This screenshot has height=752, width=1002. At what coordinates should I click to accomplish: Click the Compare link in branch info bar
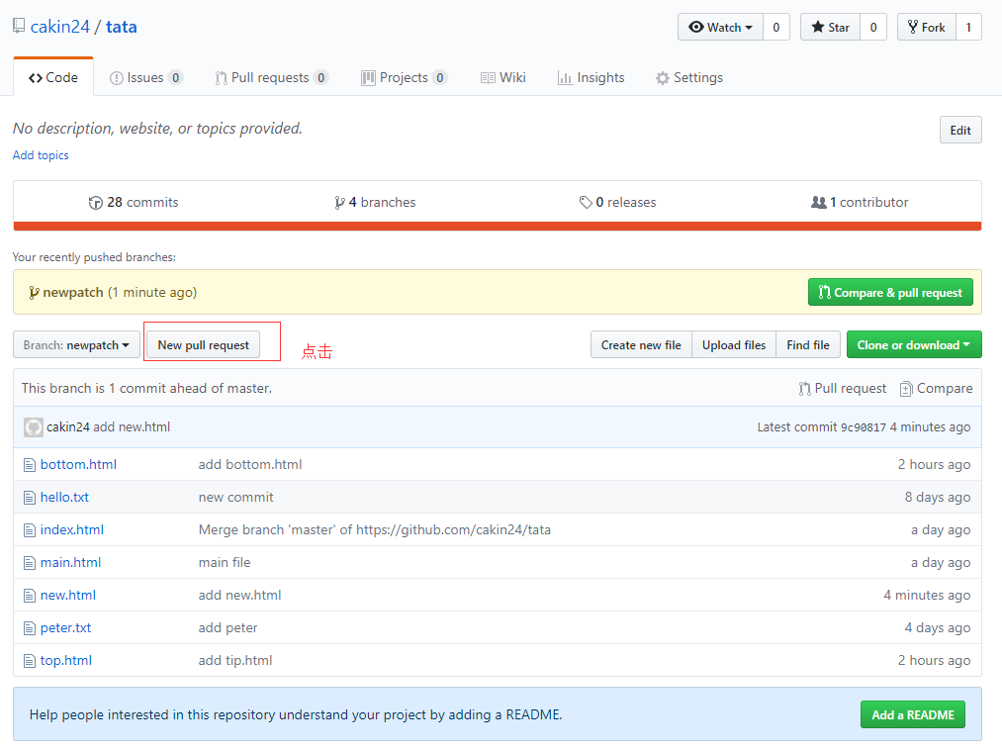click(x=936, y=388)
